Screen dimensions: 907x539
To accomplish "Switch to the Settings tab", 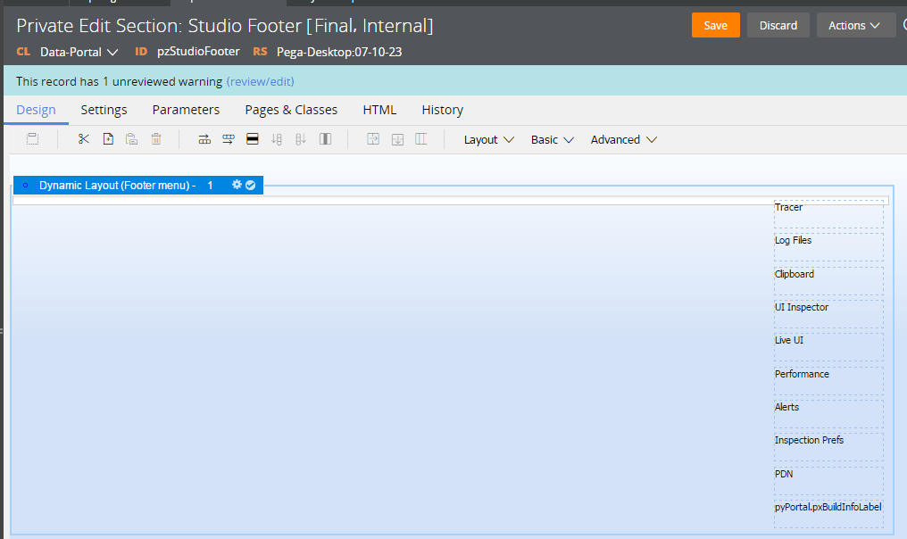I will pos(104,109).
